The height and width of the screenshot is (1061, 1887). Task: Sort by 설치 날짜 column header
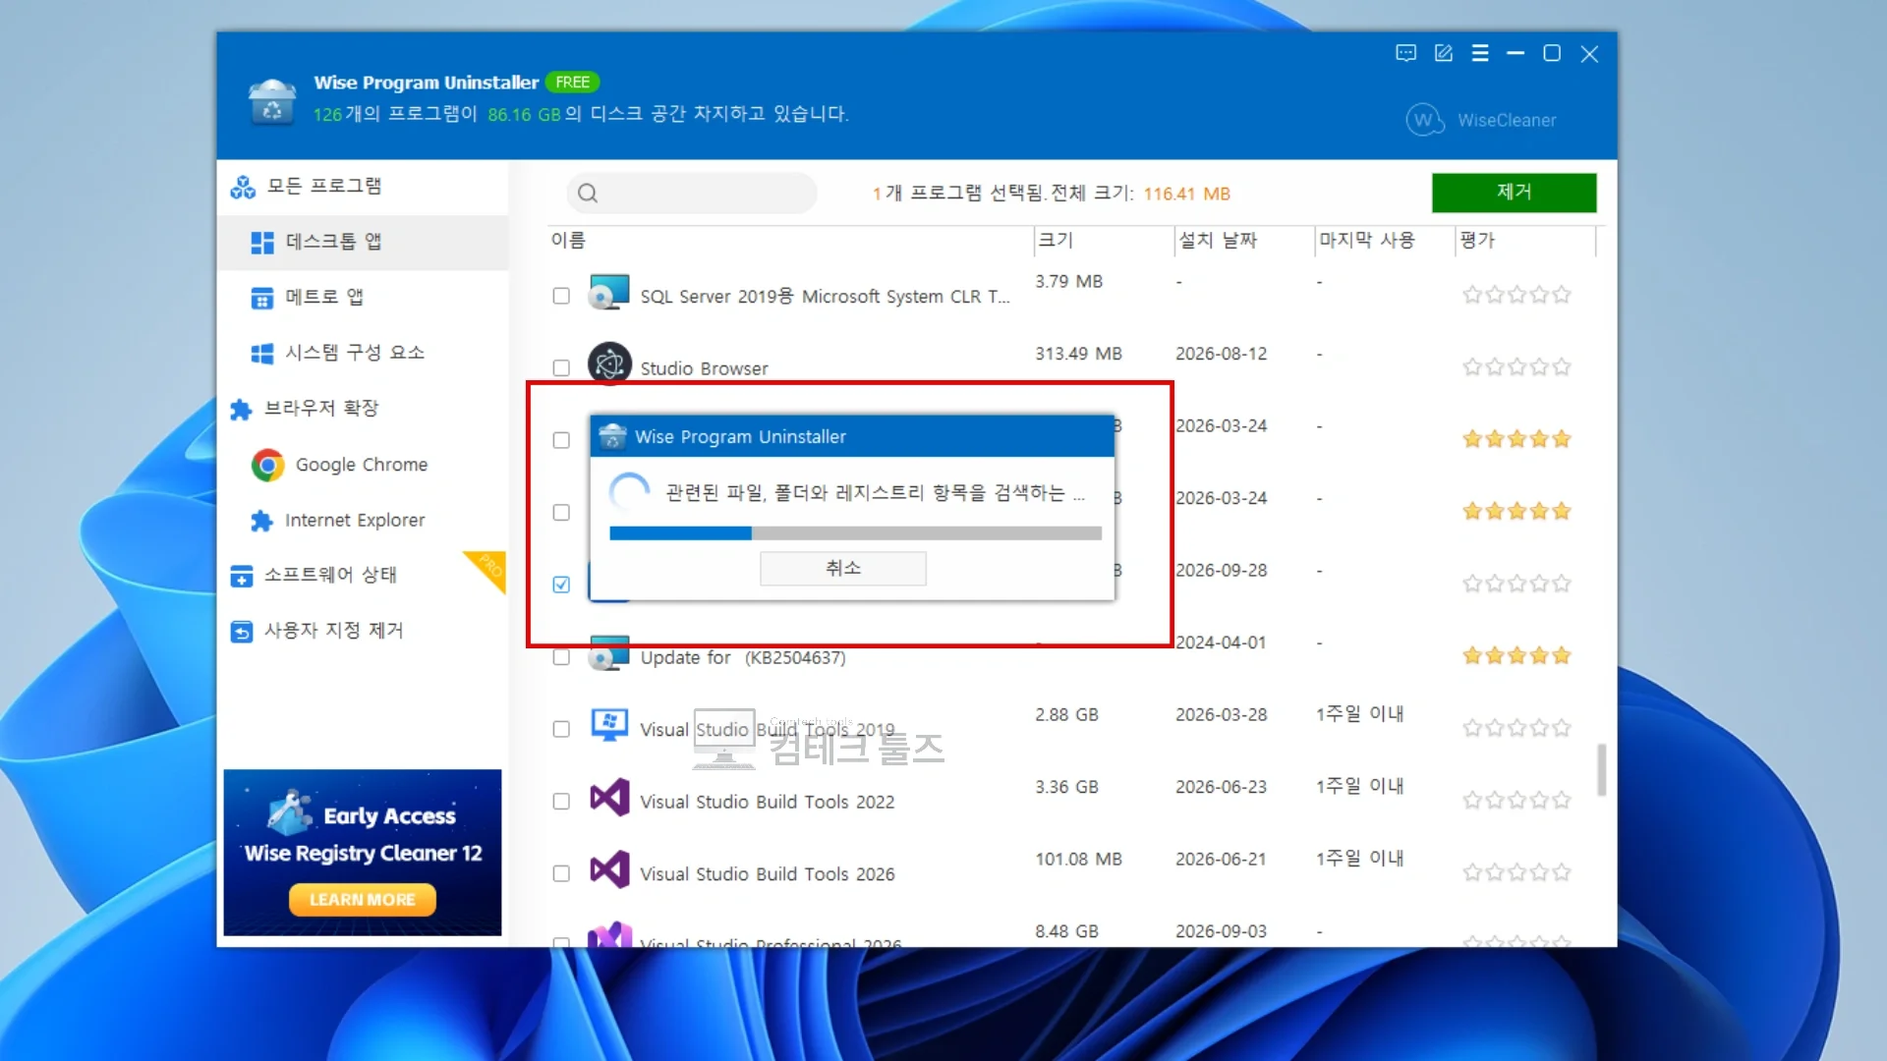(1244, 241)
